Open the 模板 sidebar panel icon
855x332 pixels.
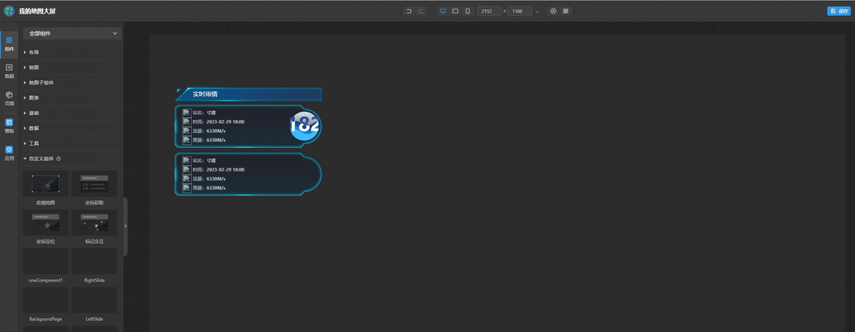[x=9, y=125]
